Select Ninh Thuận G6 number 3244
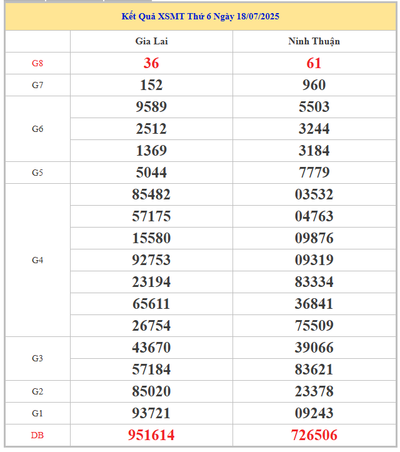 (x=314, y=129)
